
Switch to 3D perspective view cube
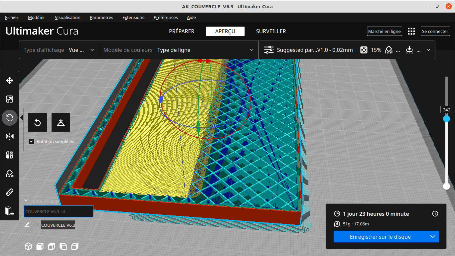click(x=28, y=246)
